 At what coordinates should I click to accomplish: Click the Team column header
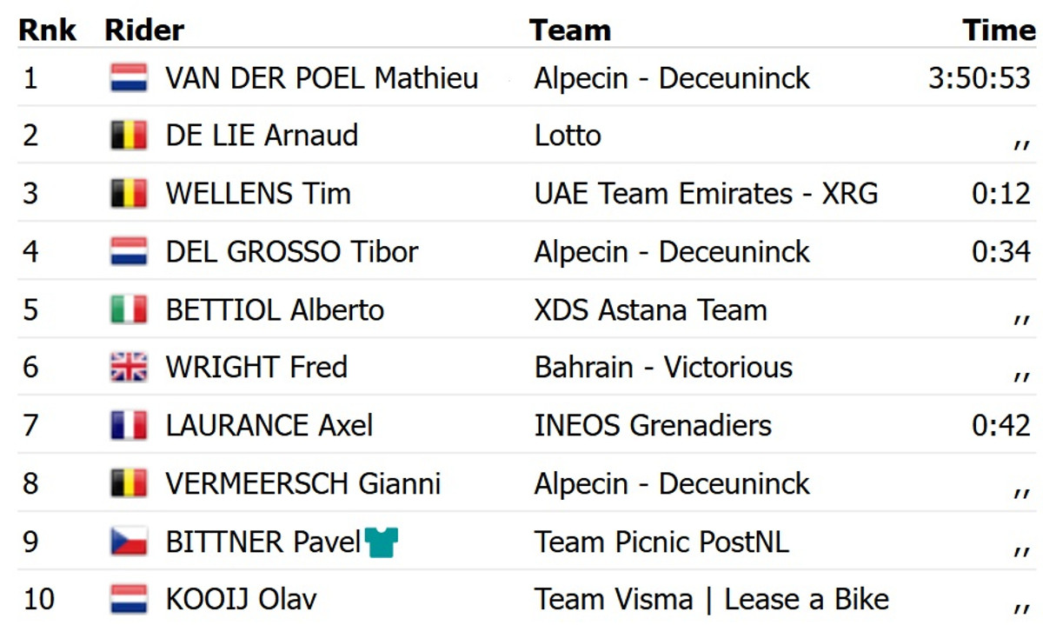click(x=570, y=30)
